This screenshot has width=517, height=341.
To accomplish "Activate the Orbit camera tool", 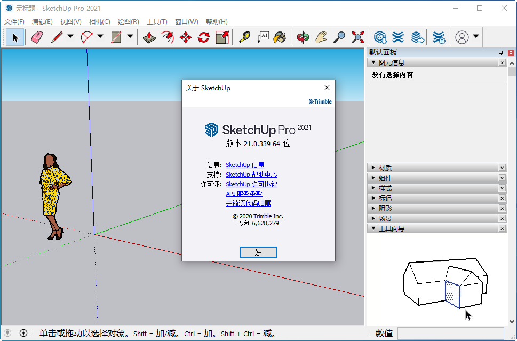I will [303, 37].
